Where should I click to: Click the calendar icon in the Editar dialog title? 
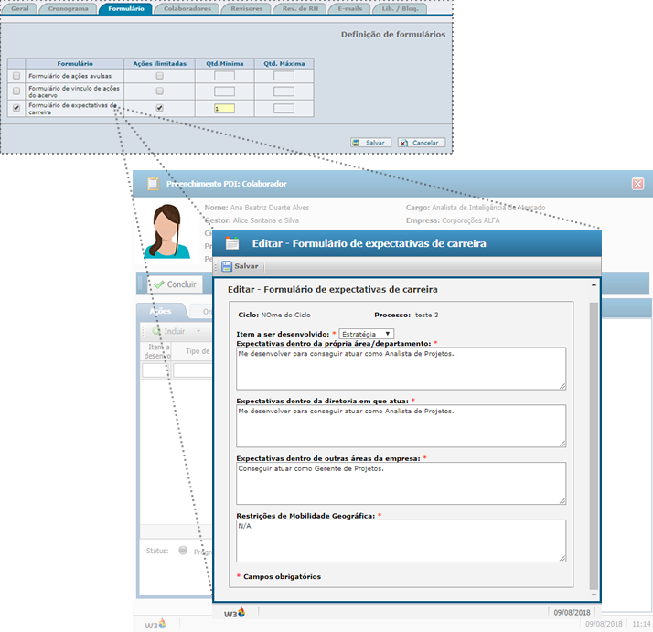point(232,243)
